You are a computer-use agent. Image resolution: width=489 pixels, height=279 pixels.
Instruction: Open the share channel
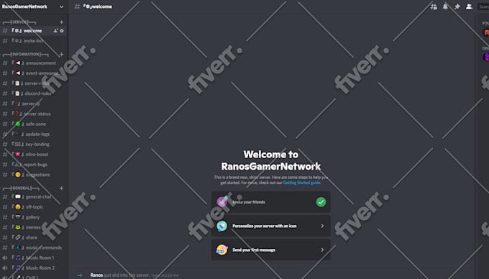coord(34,237)
